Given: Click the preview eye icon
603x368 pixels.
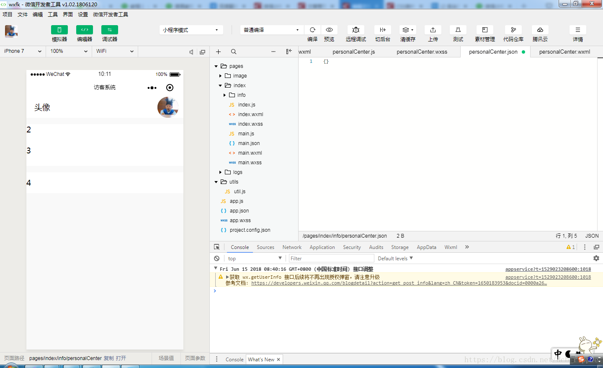Looking at the screenshot, I should point(329,30).
